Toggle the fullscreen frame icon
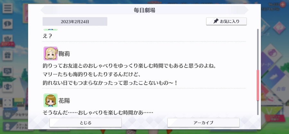 8,103
